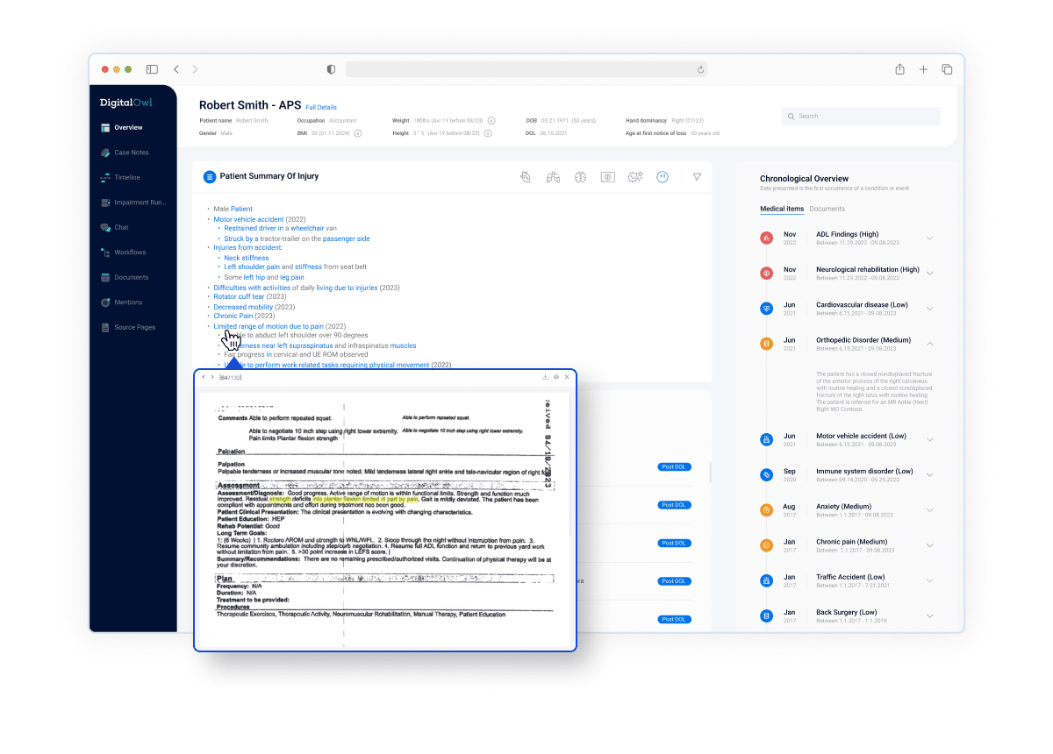Click the Anxiety timeline marker

pyautogui.click(x=766, y=509)
